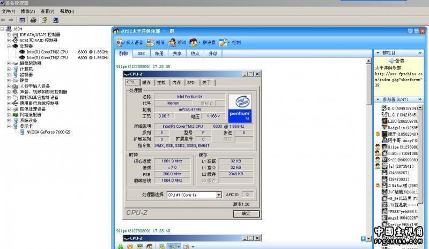Open the 文件(F) menu in Device Manager

[x=8, y=11]
